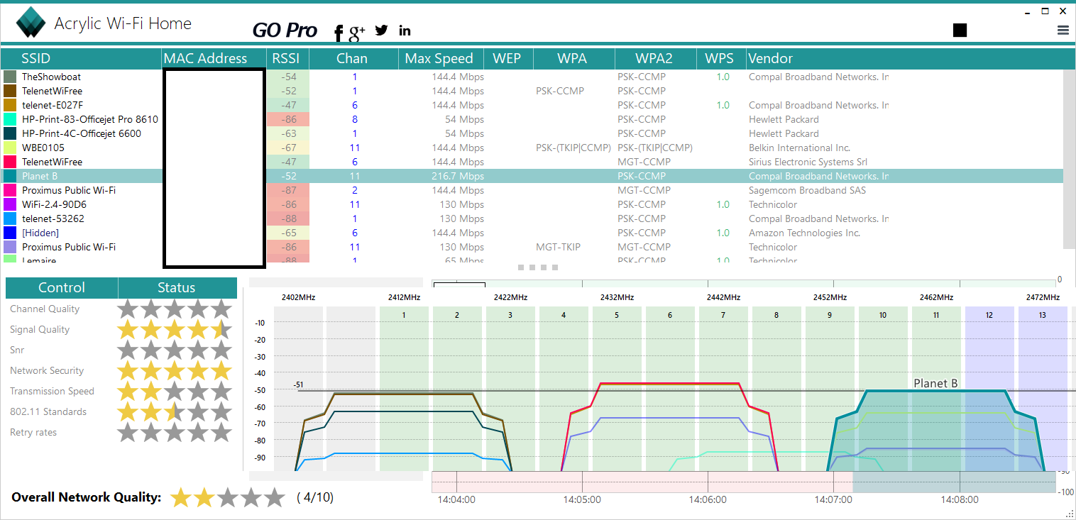Sort by WEP column header

point(507,58)
